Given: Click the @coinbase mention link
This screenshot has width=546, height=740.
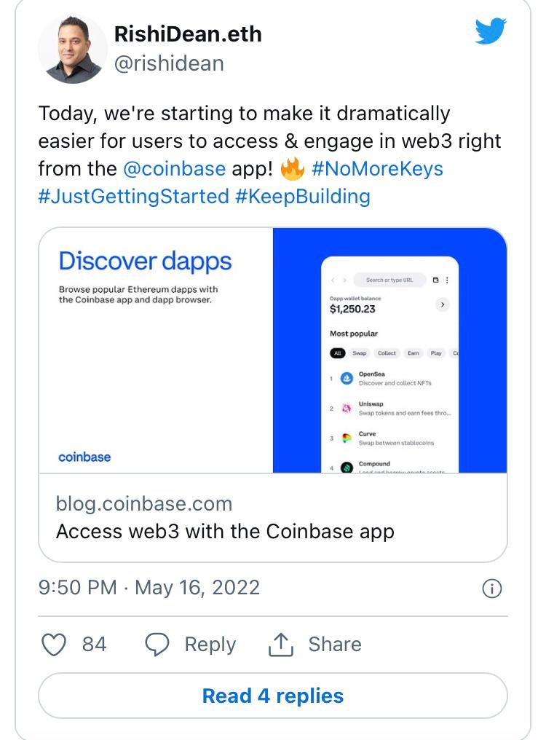Looking at the screenshot, I should click(x=174, y=169).
